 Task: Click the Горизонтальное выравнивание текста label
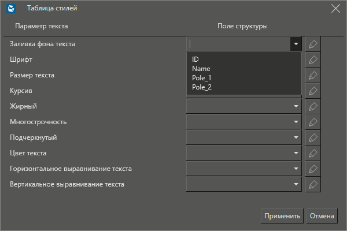point(71,169)
